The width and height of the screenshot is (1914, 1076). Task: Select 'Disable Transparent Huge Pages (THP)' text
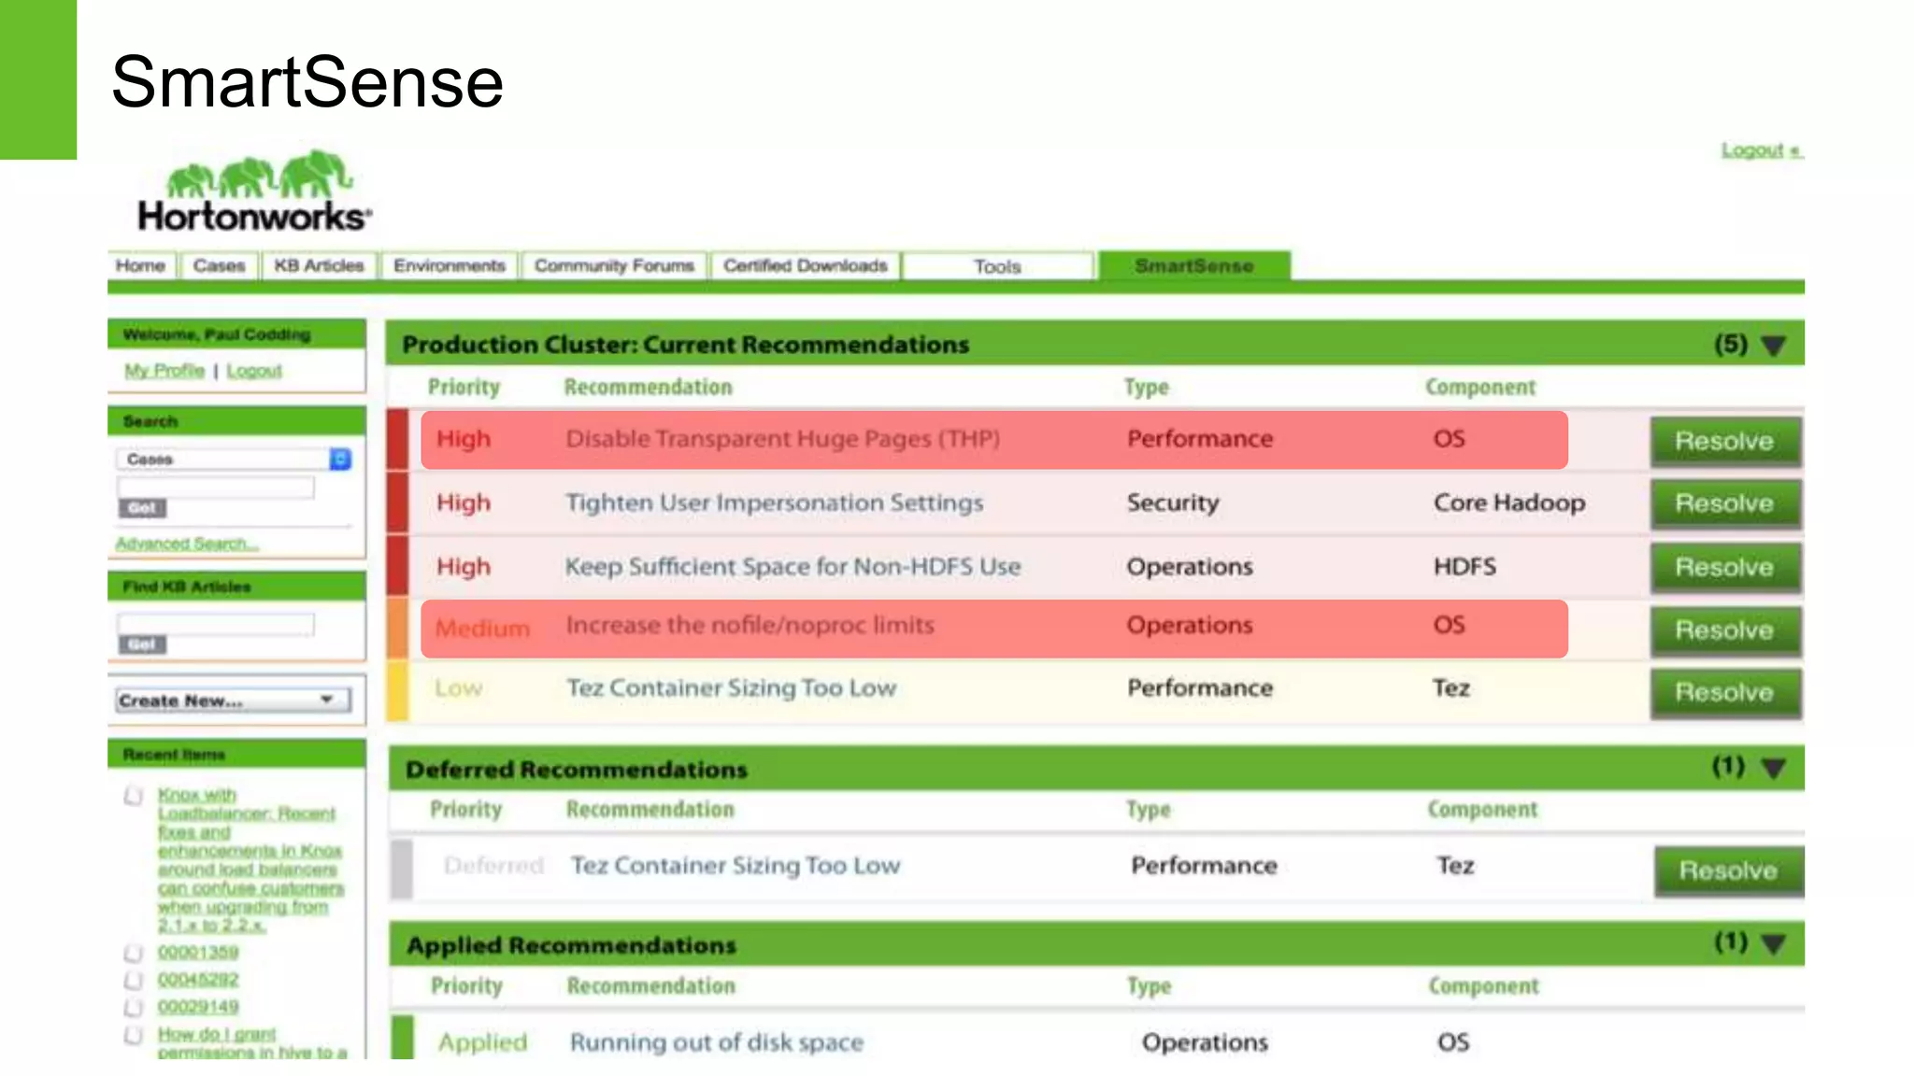(782, 439)
